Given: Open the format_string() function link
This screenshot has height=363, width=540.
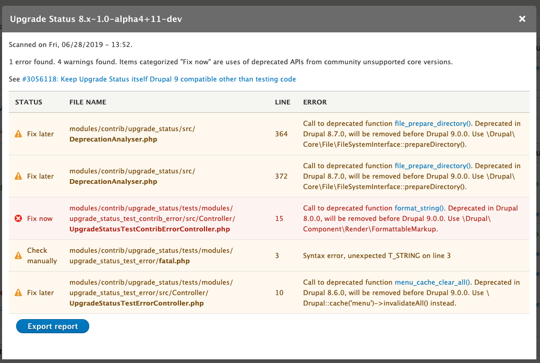Looking at the screenshot, I should coord(419,208).
